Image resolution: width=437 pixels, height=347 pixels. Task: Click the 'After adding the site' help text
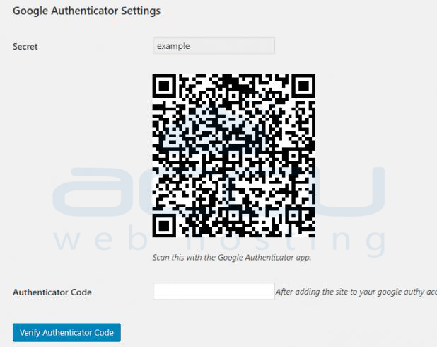point(356,292)
